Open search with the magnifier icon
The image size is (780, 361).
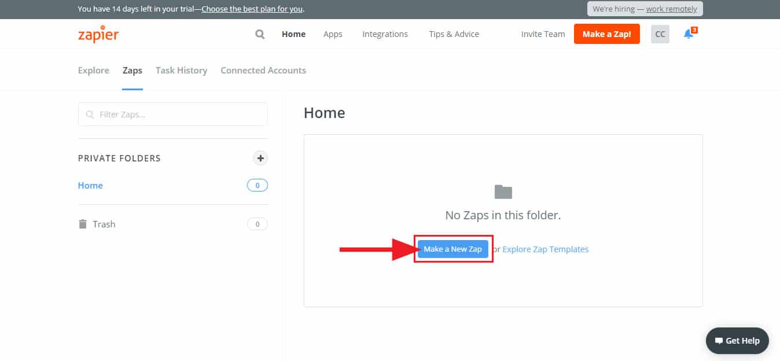point(260,34)
